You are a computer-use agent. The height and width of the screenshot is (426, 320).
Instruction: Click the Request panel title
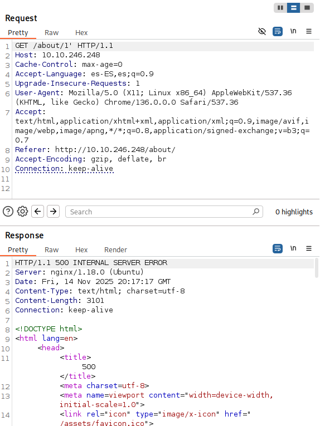[x=21, y=18]
